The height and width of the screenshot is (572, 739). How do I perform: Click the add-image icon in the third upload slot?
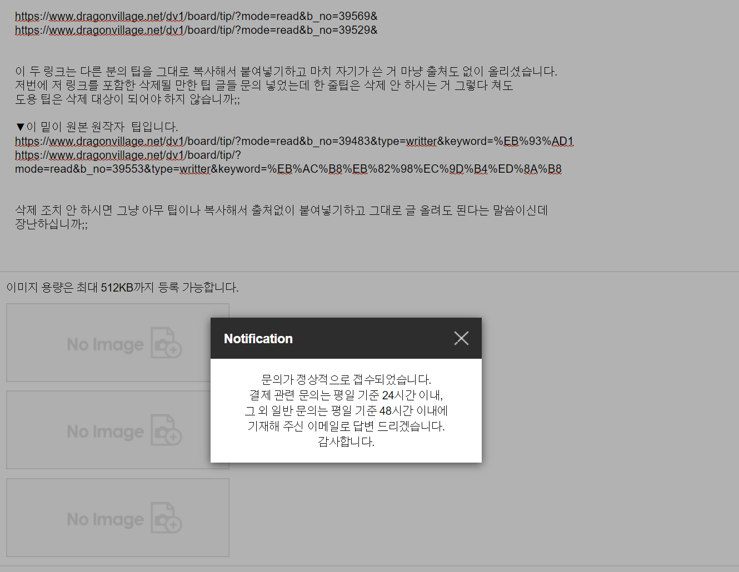point(166,518)
